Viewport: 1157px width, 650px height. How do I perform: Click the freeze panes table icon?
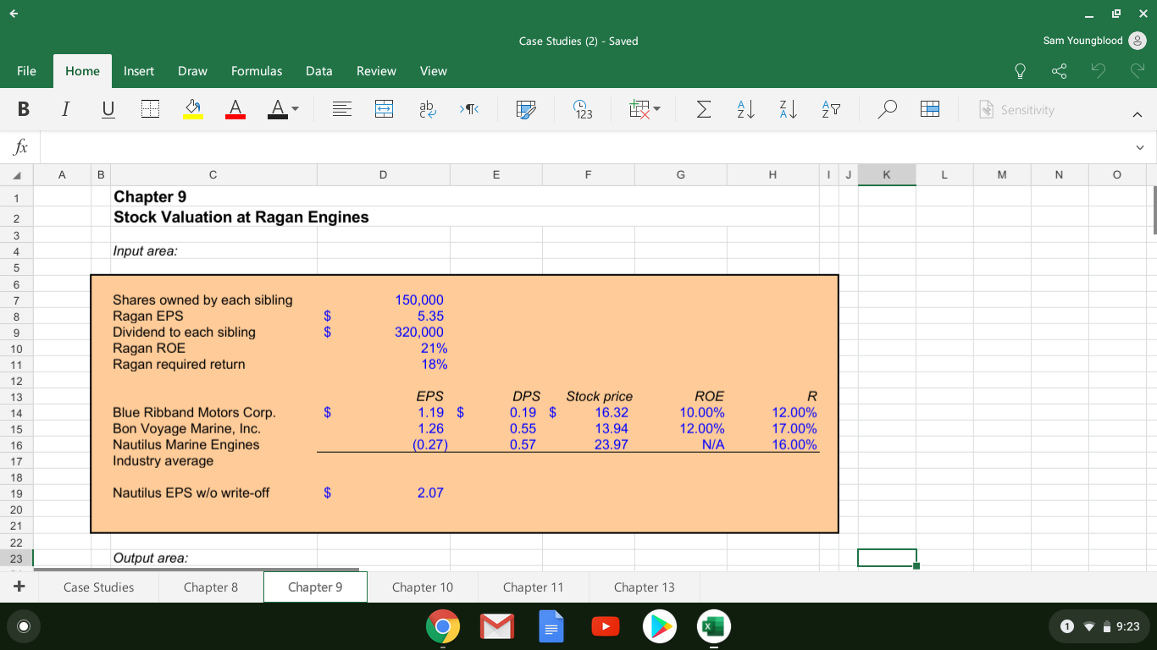tap(930, 110)
